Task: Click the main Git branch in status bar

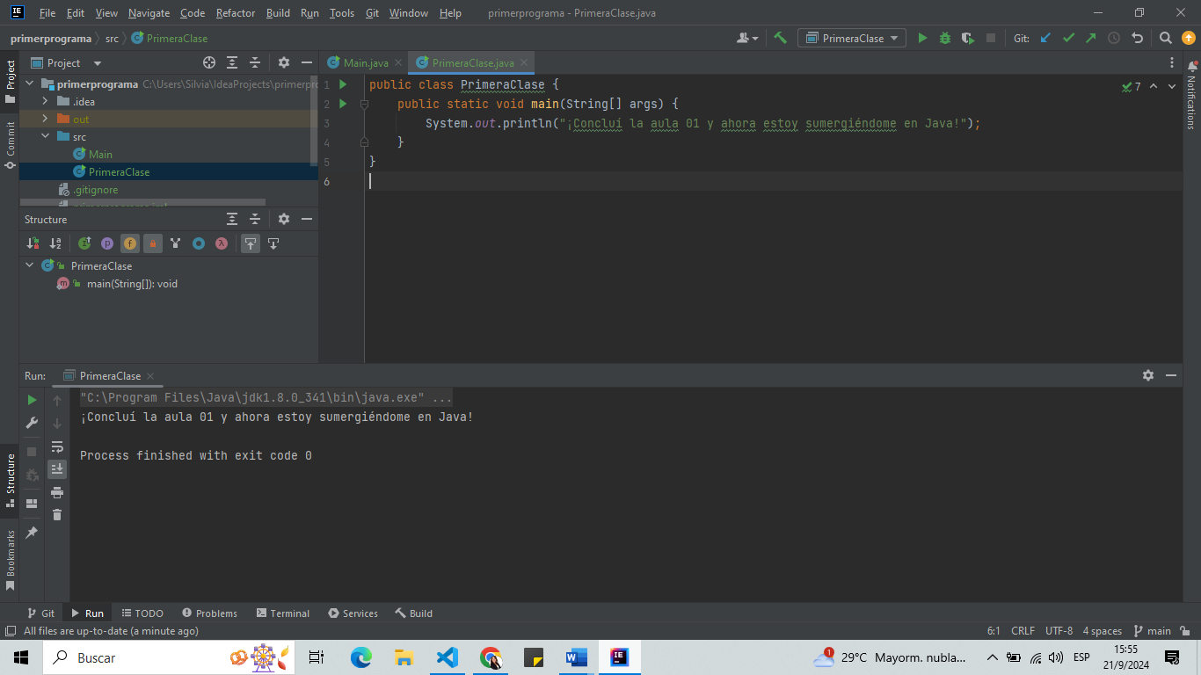Action: [x=1153, y=631]
